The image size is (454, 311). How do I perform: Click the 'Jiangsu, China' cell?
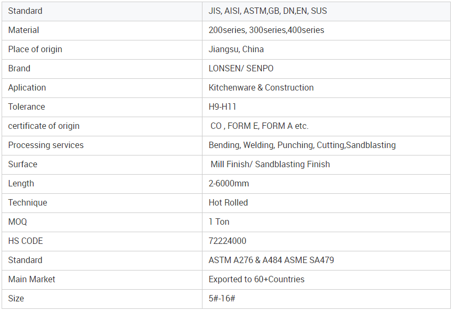[x=236, y=50]
